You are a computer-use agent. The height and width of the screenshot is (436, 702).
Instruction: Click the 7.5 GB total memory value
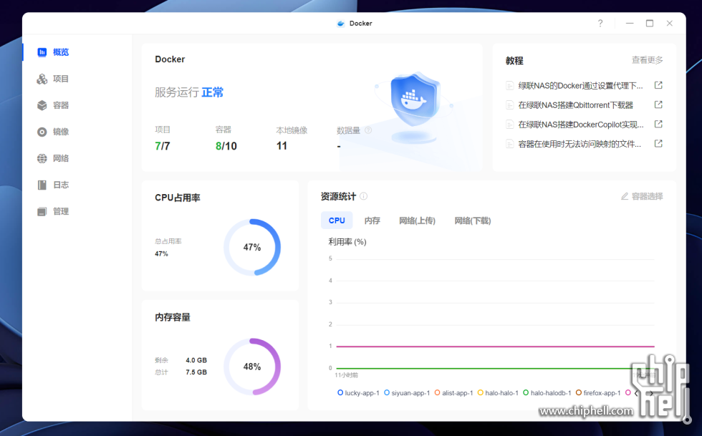click(x=196, y=372)
